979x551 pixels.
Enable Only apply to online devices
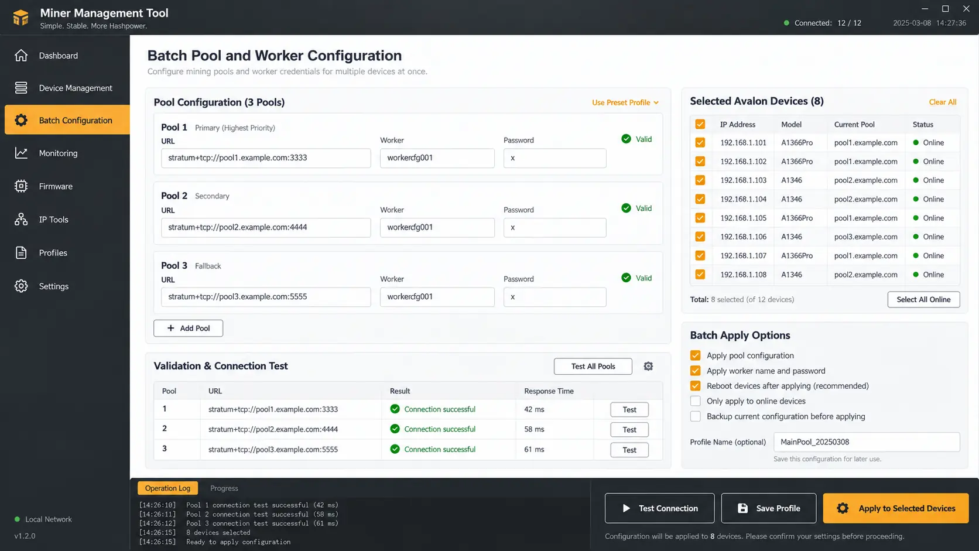pyautogui.click(x=696, y=401)
